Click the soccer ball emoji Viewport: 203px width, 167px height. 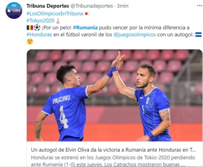click(37, 28)
